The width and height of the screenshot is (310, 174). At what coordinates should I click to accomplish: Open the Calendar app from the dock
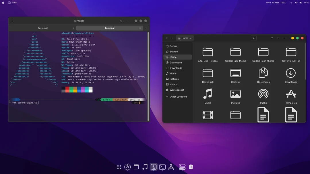(136, 167)
